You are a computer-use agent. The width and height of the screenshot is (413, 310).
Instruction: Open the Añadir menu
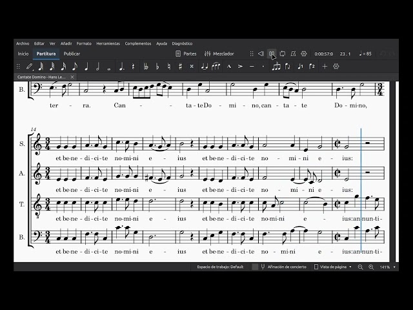click(x=66, y=43)
